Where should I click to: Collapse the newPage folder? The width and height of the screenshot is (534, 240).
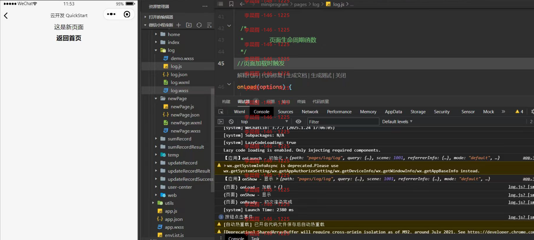pyautogui.click(x=156, y=99)
